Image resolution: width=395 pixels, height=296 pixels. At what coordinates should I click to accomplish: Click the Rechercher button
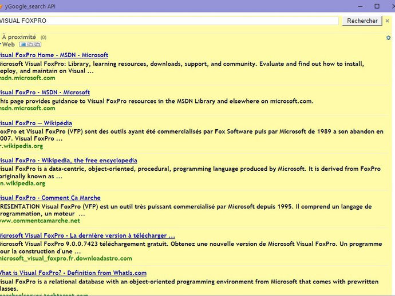362,21
